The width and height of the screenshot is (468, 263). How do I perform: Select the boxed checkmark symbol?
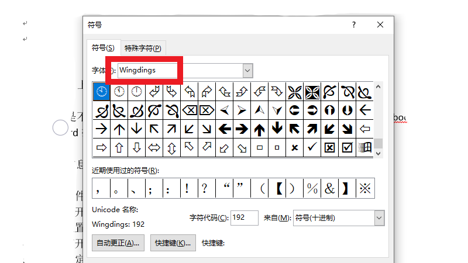347,147
